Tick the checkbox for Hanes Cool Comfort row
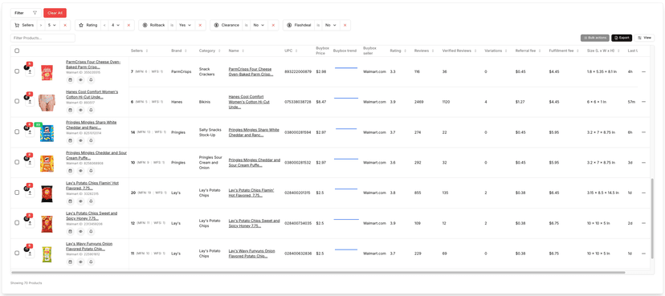Viewport: 665px width, 296px height. coord(17,101)
